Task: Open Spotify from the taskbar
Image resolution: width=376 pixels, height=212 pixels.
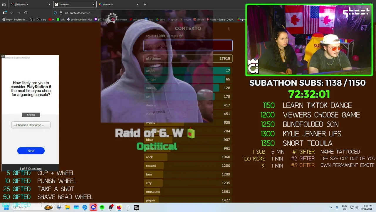Action: click(102, 207)
